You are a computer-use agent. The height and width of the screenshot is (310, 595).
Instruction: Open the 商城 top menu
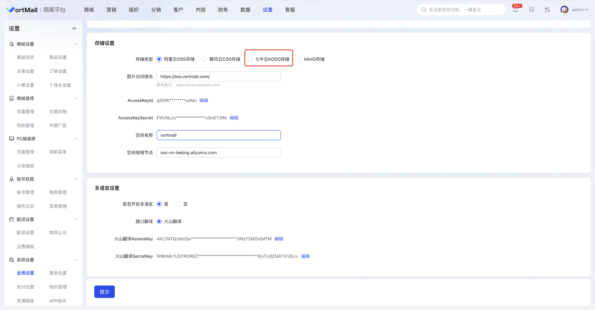tap(89, 10)
